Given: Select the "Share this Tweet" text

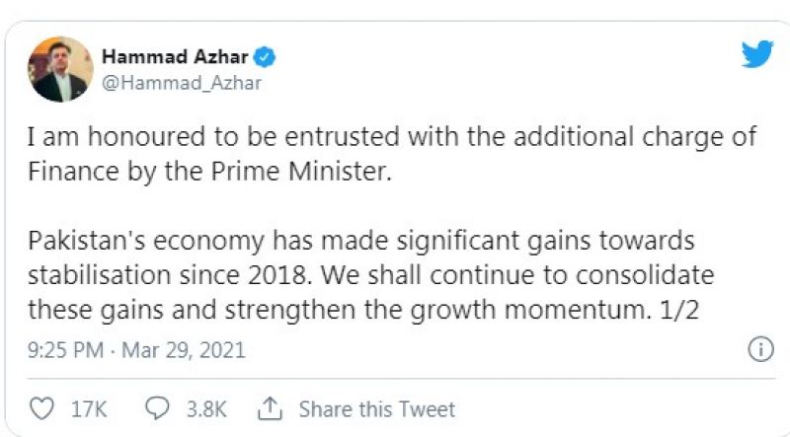Looking at the screenshot, I should point(377,408).
